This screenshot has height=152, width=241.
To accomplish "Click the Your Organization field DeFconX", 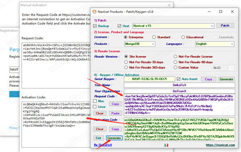I will 180,91.
